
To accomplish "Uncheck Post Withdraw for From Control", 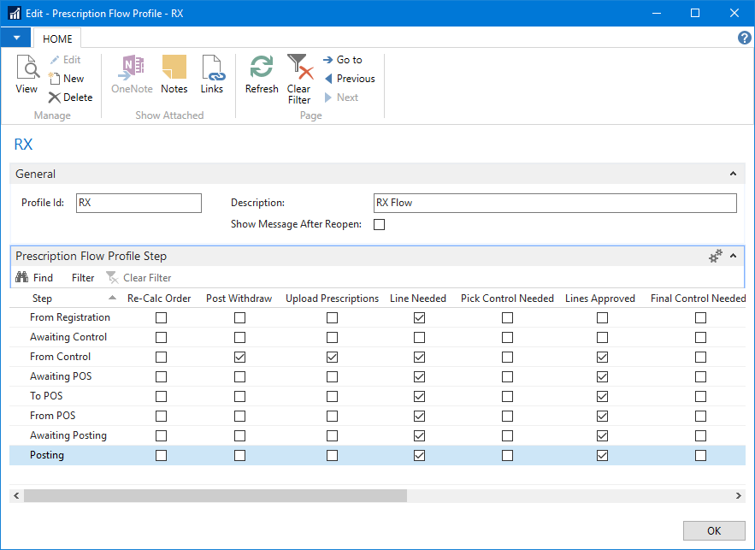I will point(239,357).
